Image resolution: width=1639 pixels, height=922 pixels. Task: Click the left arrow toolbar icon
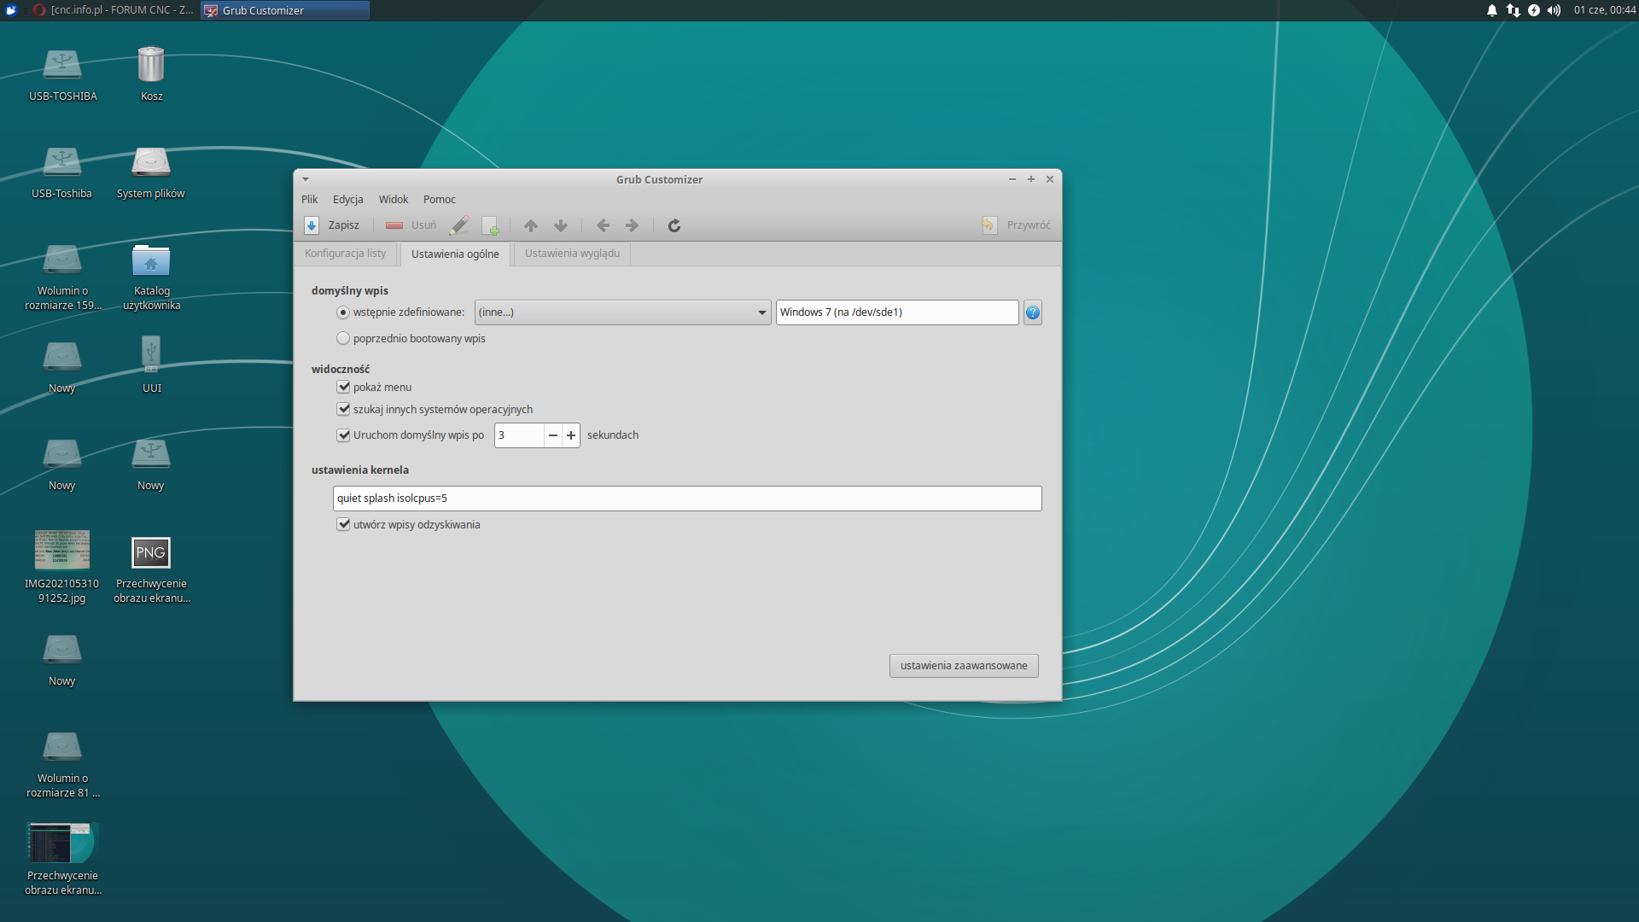click(x=604, y=225)
